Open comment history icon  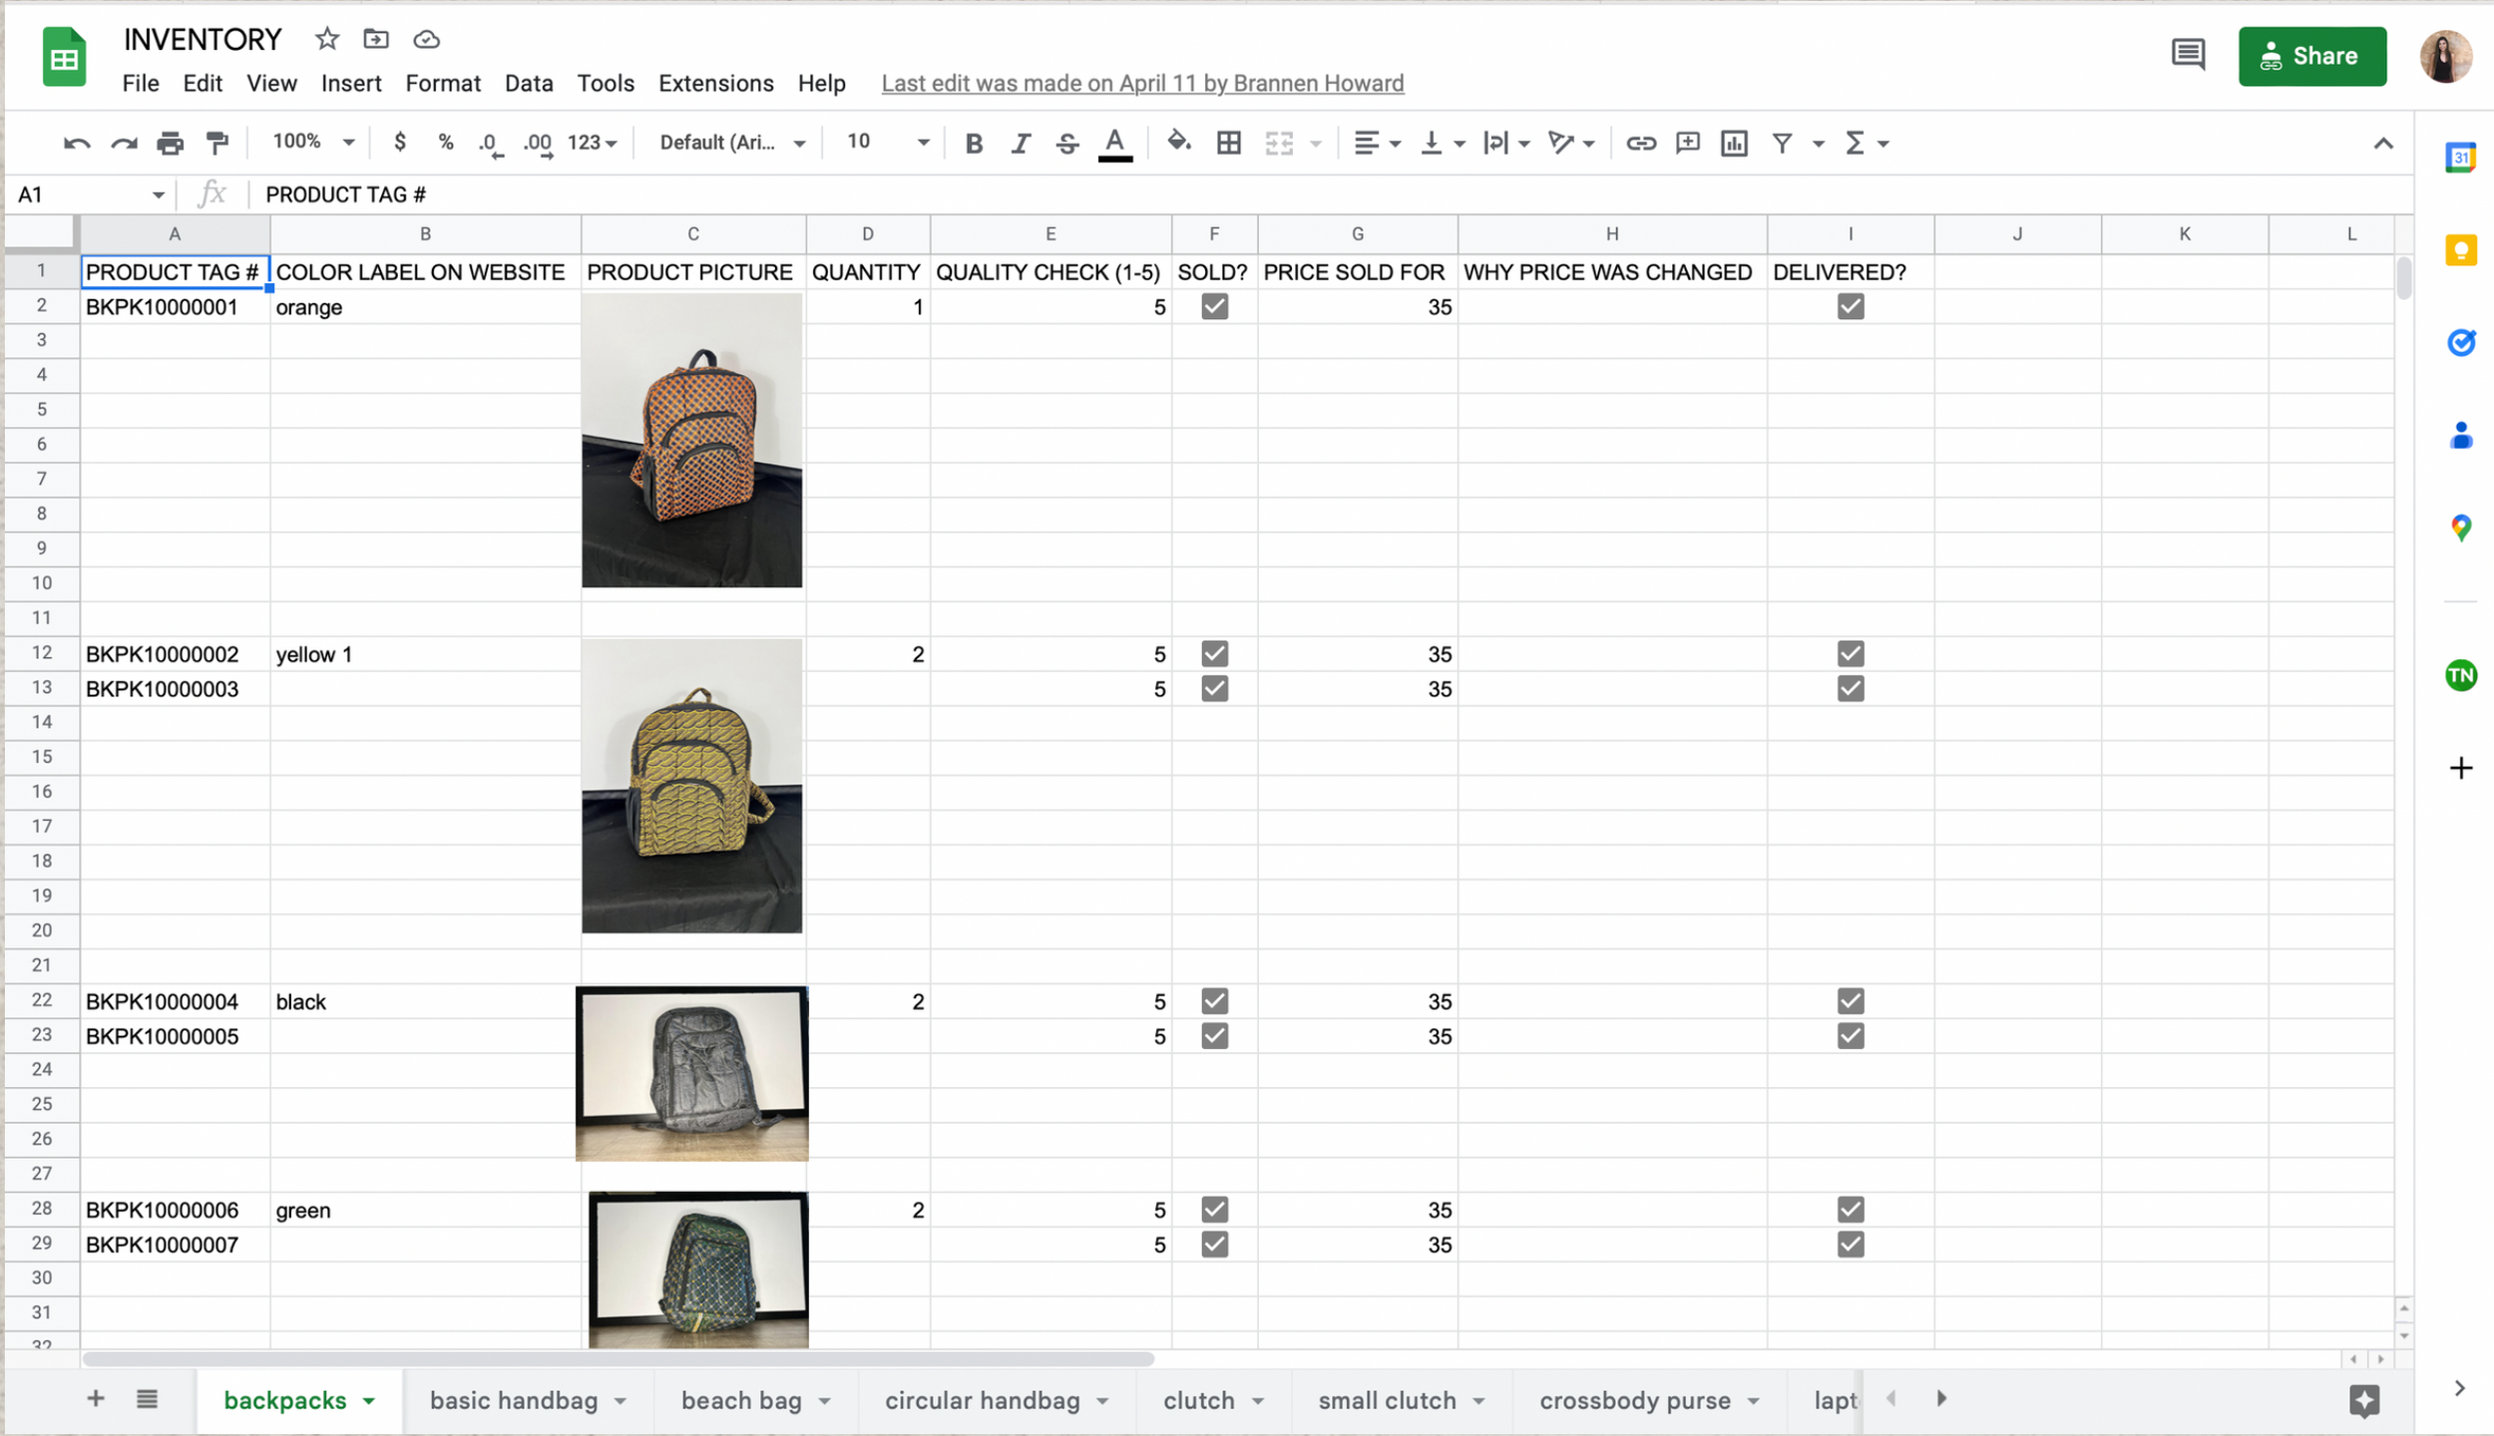[2187, 55]
